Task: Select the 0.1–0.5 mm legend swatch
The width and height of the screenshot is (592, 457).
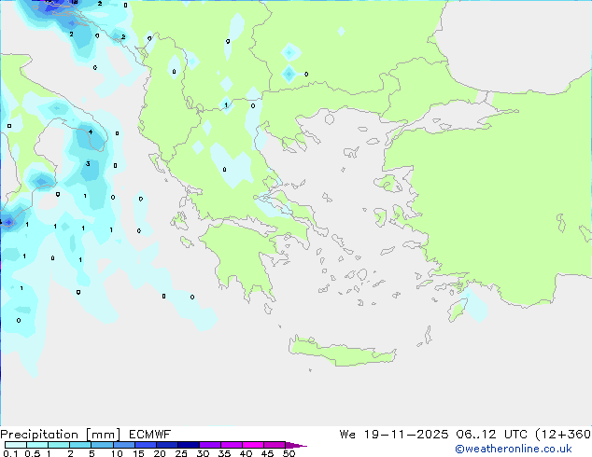Action: (x=16, y=445)
